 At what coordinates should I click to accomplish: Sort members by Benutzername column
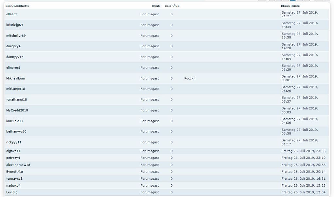point(17,6)
